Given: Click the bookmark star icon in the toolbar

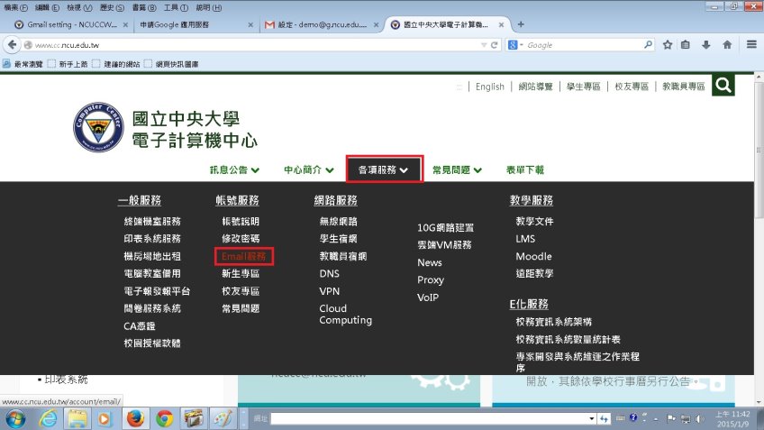Looking at the screenshot, I should click(x=668, y=44).
